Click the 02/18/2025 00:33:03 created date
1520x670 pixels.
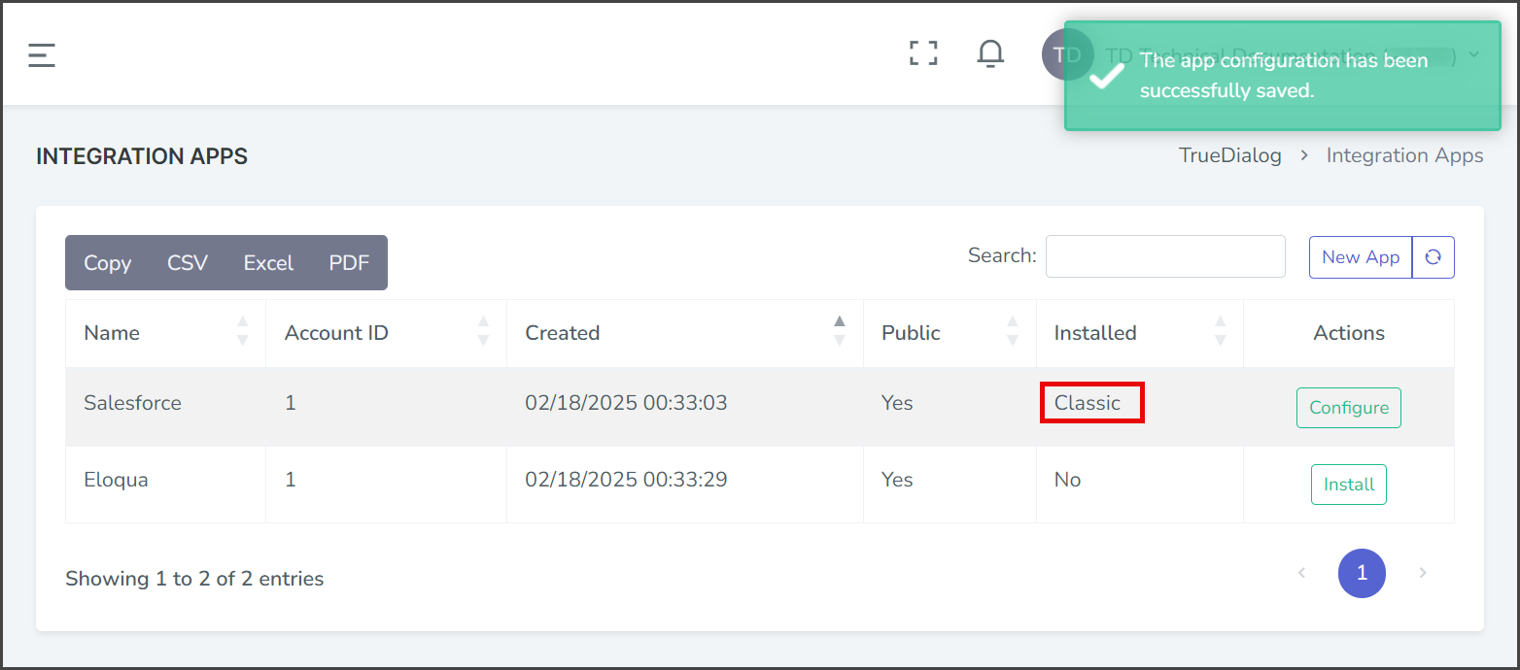pos(626,403)
